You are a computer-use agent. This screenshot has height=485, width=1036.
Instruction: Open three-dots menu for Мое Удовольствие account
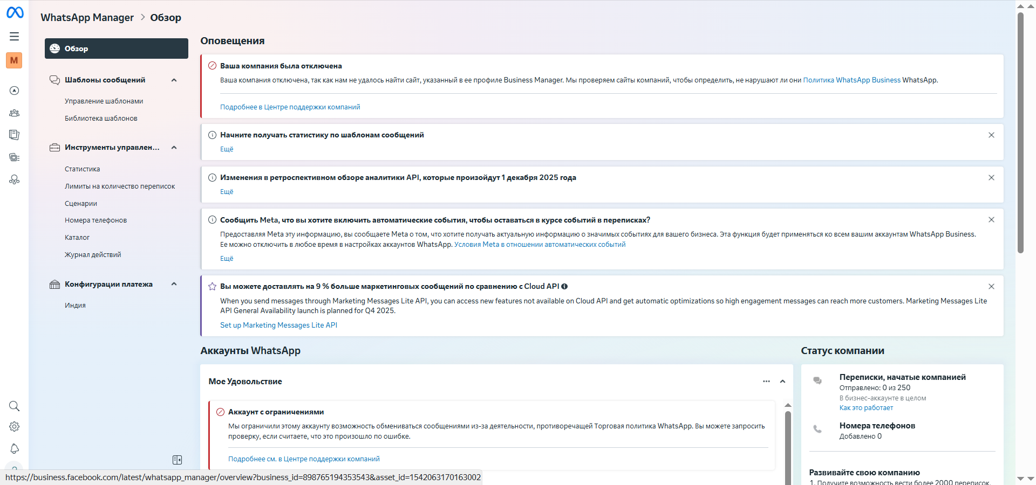tap(766, 382)
